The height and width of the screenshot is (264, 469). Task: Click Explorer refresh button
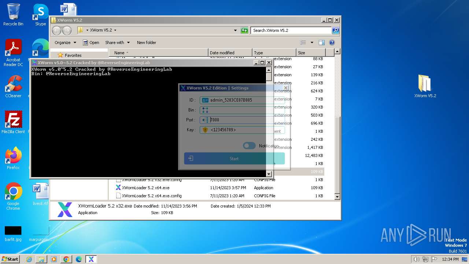click(244, 30)
